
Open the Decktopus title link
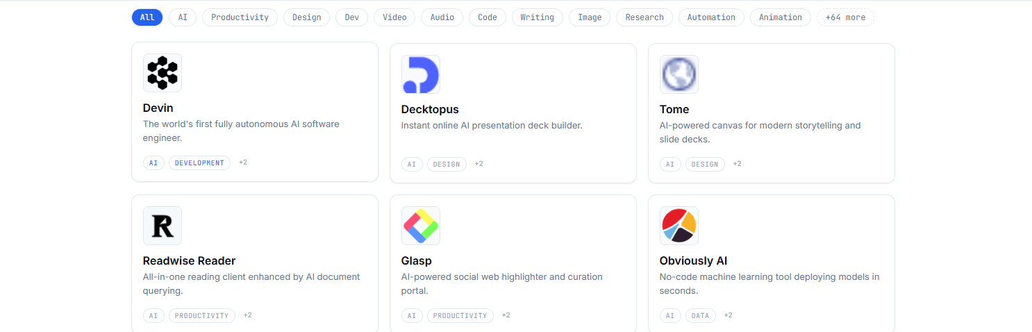click(x=430, y=109)
